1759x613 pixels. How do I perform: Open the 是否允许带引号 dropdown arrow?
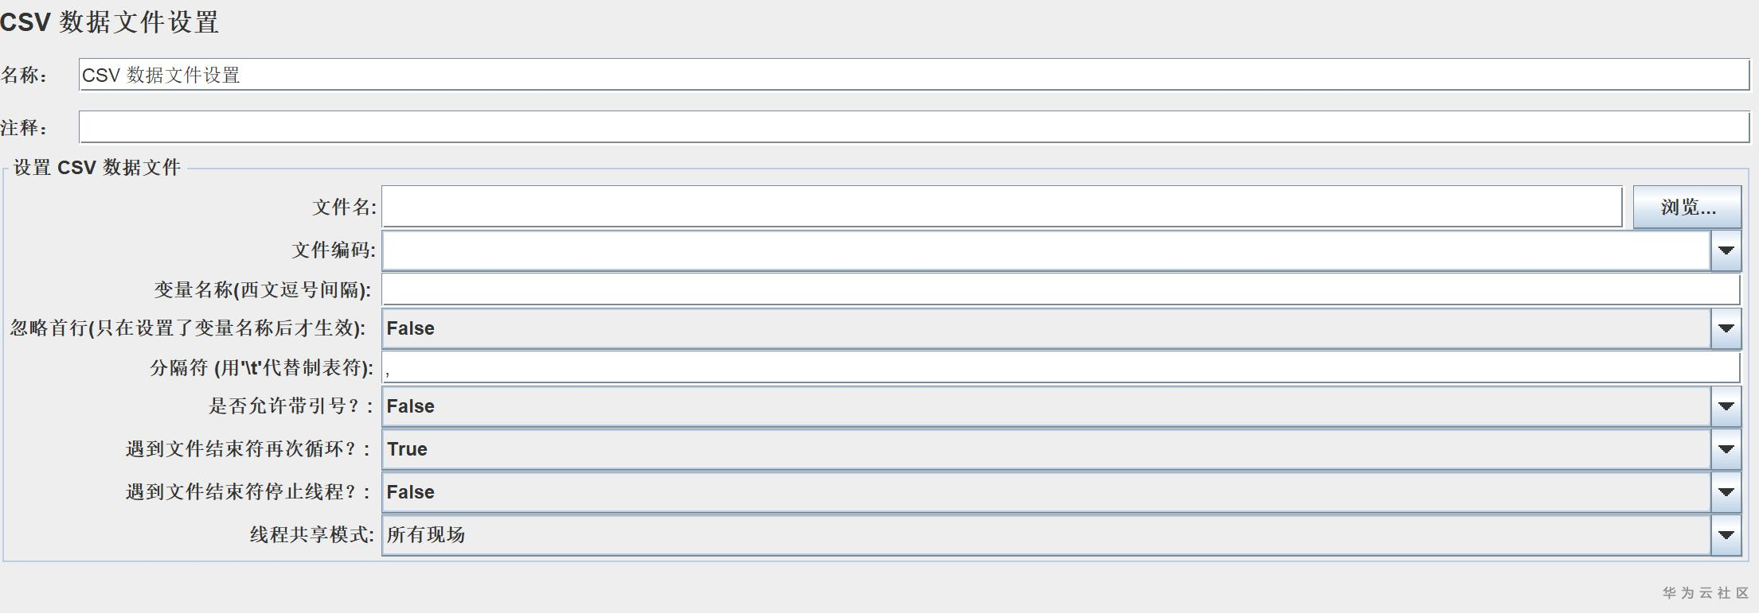pyautogui.click(x=1726, y=406)
